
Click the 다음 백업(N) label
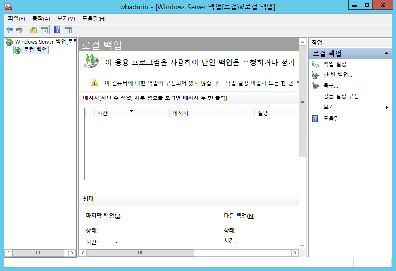[239, 216]
